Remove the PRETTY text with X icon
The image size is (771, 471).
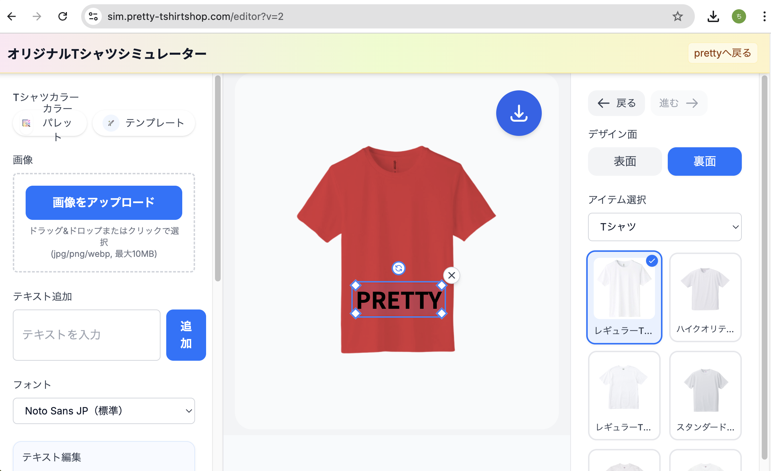click(x=451, y=275)
